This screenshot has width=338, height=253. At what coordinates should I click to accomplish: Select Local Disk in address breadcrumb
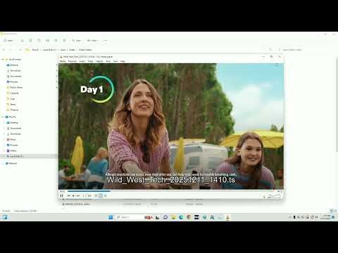pos(49,50)
